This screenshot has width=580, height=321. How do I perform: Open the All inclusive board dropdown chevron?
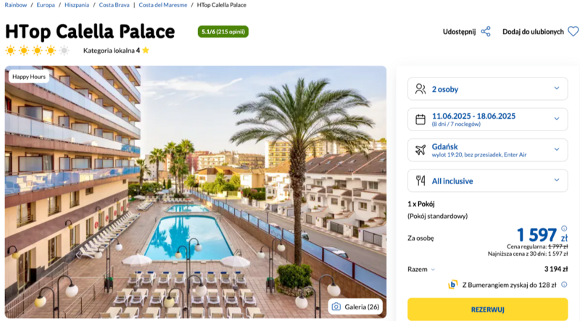point(556,180)
